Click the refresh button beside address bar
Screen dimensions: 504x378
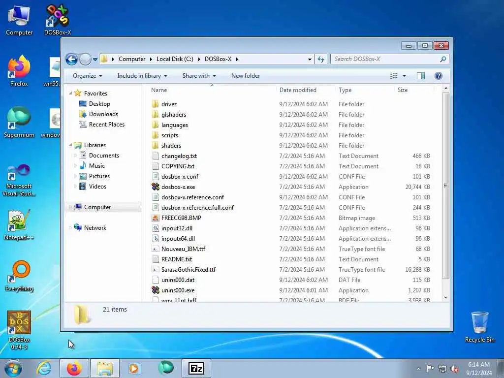321,59
